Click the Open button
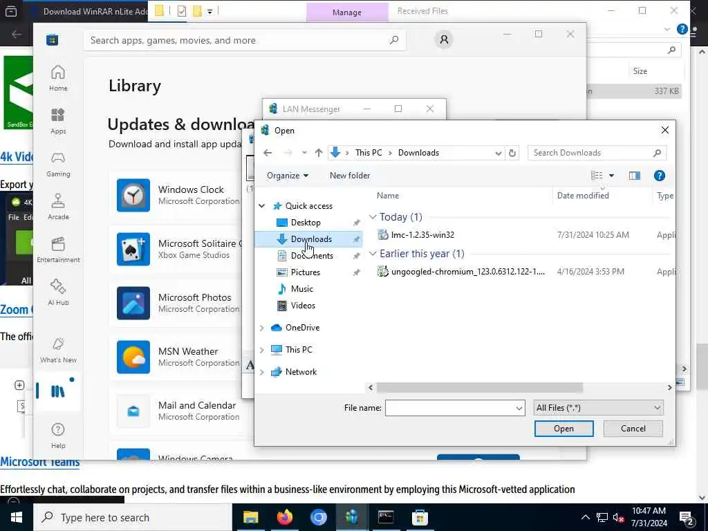Image resolution: width=708 pixels, height=531 pixels. [x=563, y=429]
